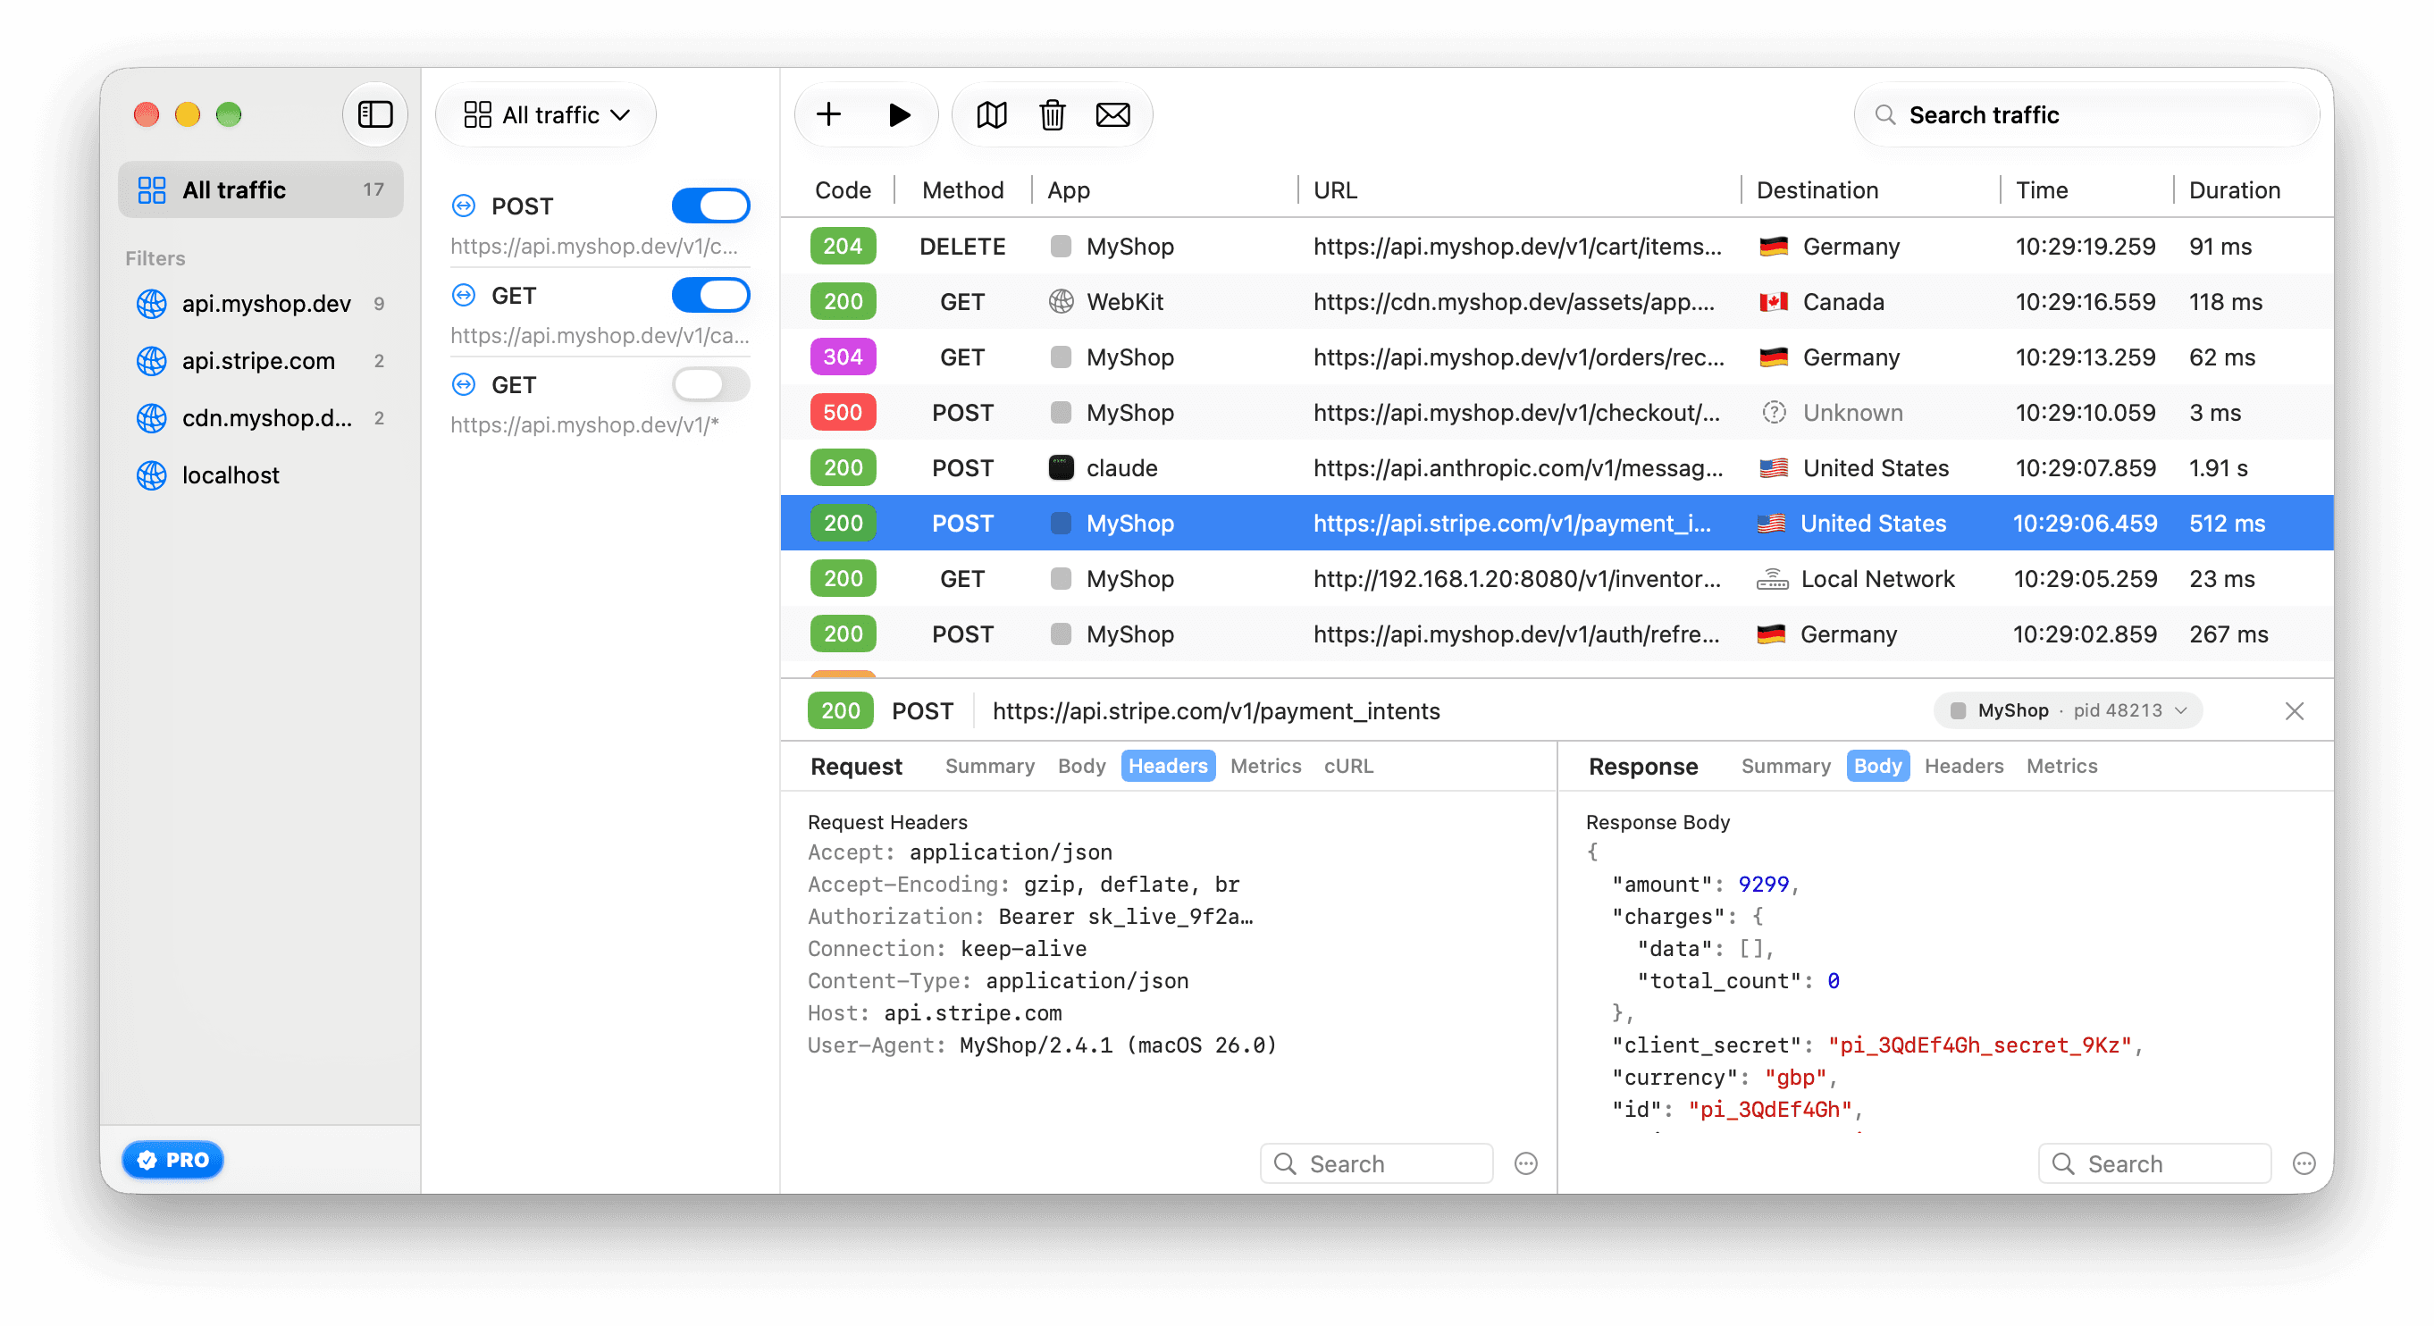This screenshot has width=2434, height=1326.
Task: Switch to Response Headers tab
Action: click(1963, 766)
